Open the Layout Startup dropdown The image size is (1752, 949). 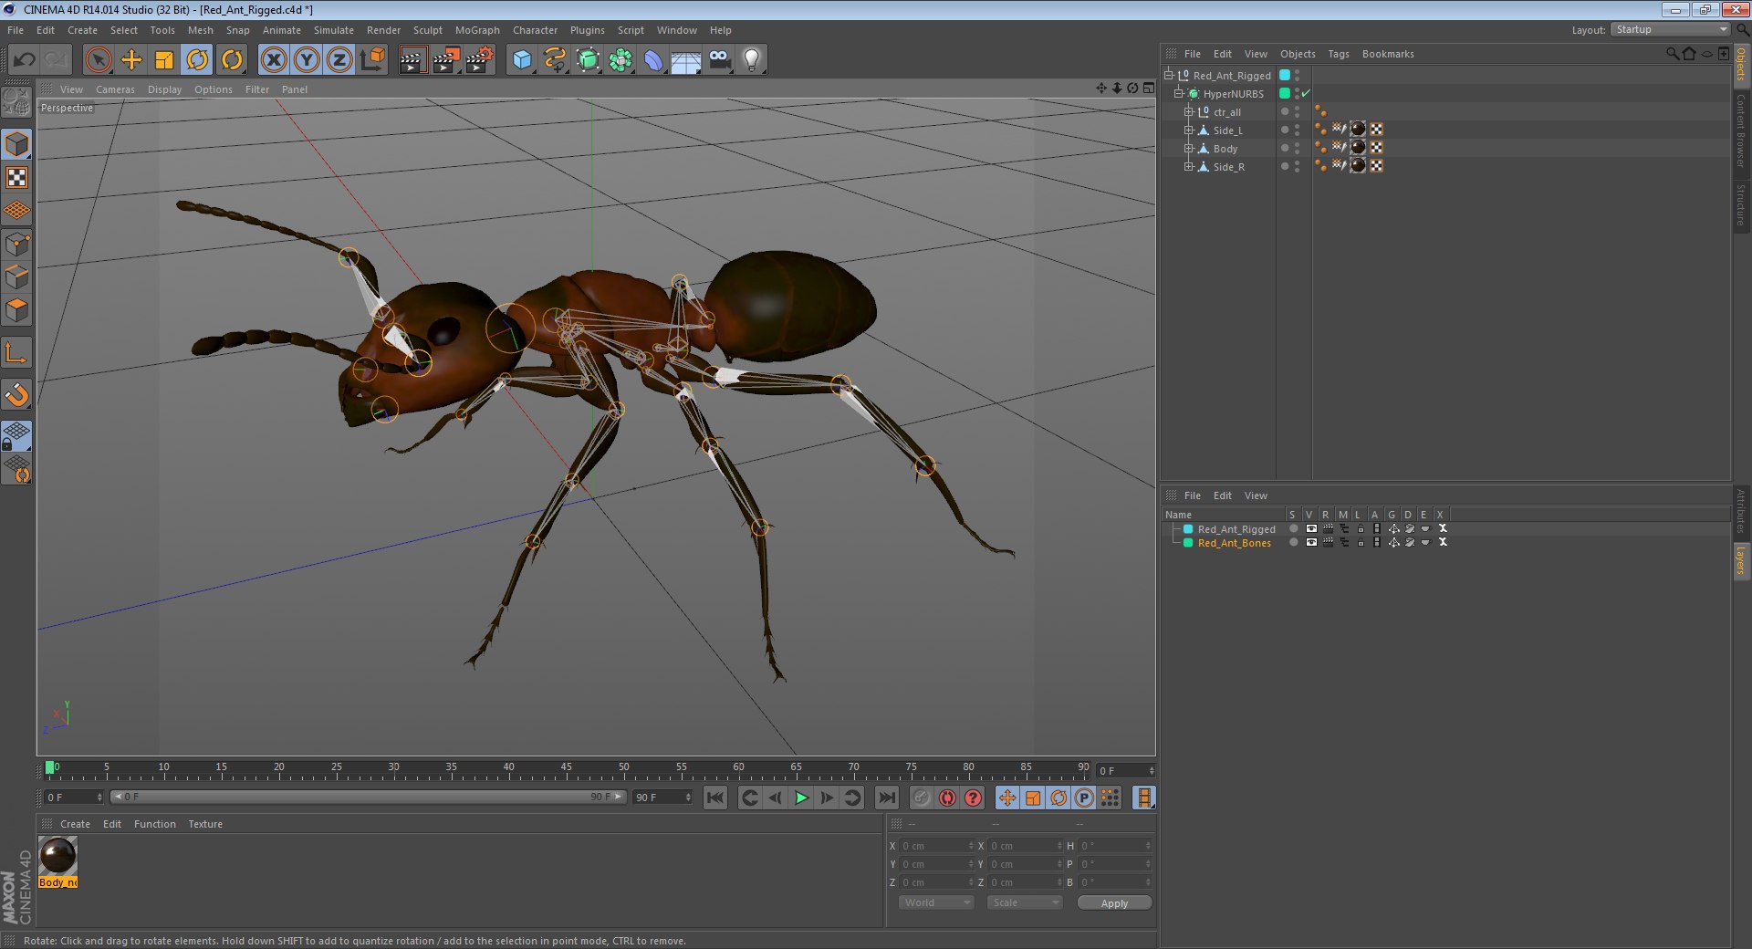pyautogui.click(x=1670, y=30)
